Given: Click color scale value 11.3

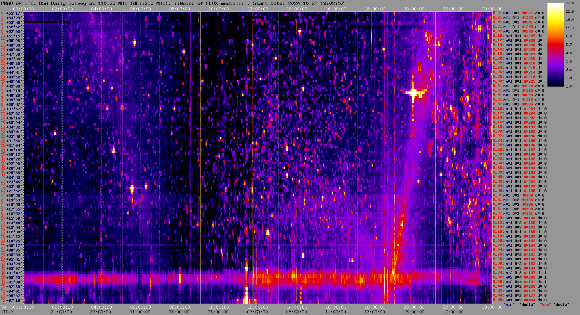Looking at the screenshot, I should tap(570, 28).
